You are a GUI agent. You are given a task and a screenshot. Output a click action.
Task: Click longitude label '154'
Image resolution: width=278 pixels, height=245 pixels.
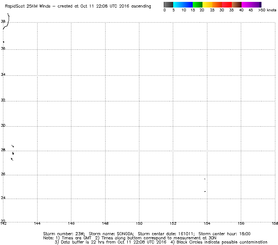point(207,223)
